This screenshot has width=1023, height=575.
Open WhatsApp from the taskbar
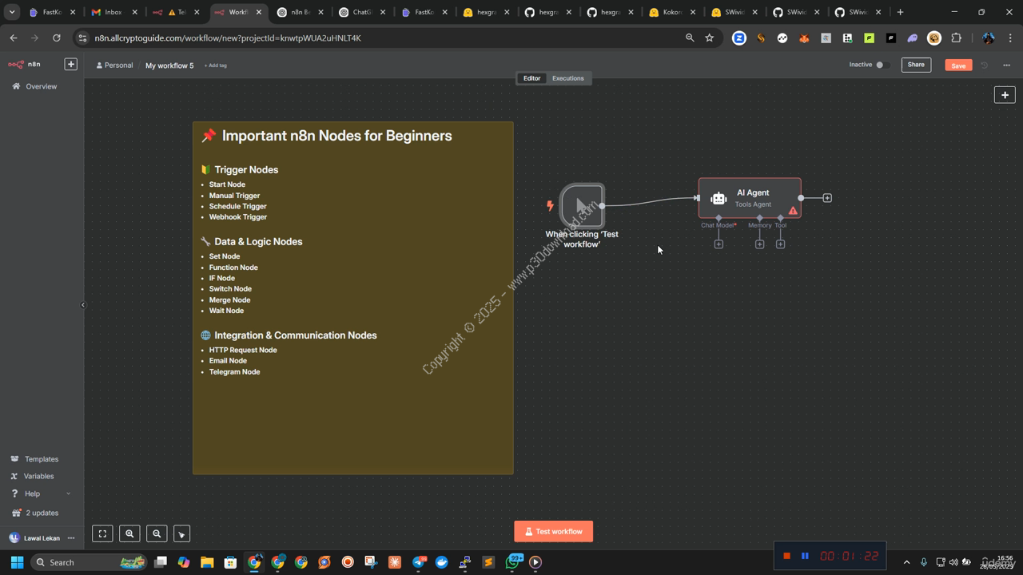(x=513, y=562)
